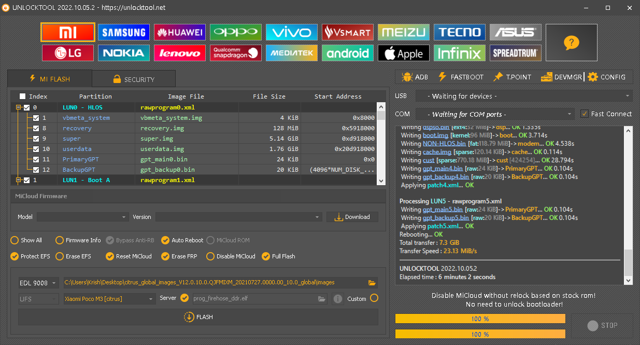Screen dimensions: 640x345
Task: Open the help question mark panel
Action: (x=571, y=43)
